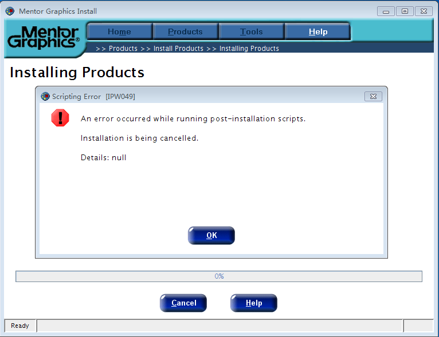Click the Mentor Graphics logo
This screenshot has width=439, height=337.
[44, 37]
